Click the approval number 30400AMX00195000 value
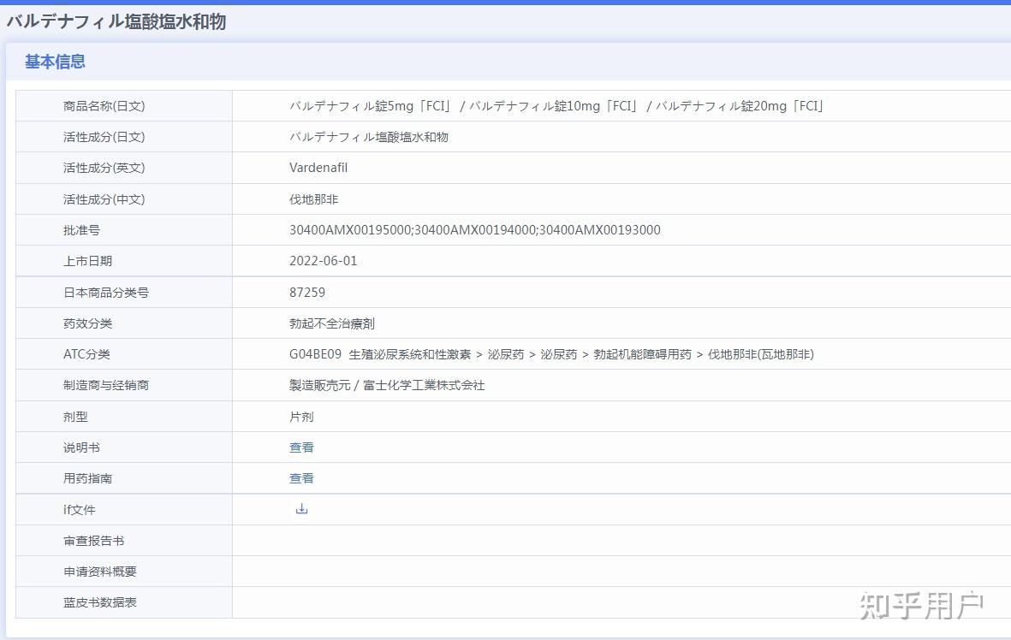This screenshot has height=640, width=1011. (x=350, y=230)
